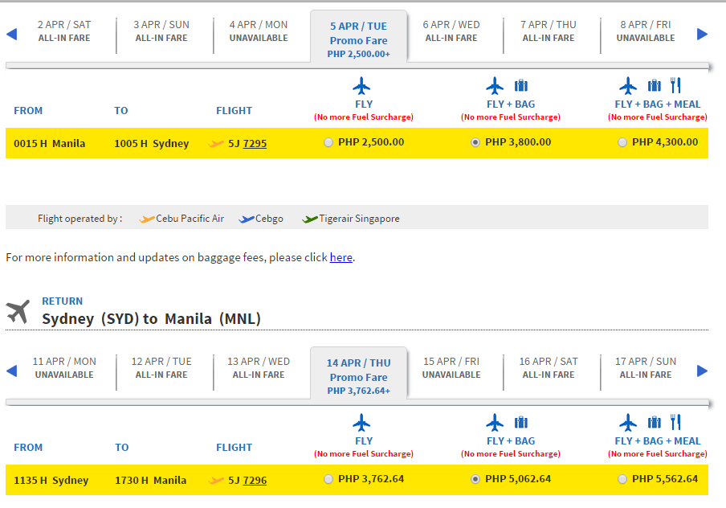This screenshot has height=508, width=726.
Task: Open flight 7296 details link
Action: tap(255, 481)
